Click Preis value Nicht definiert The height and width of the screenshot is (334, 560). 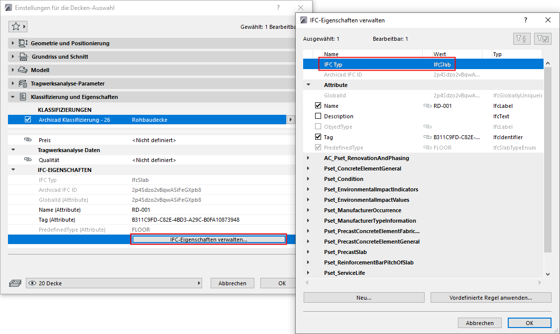click(x=154, y=140)
